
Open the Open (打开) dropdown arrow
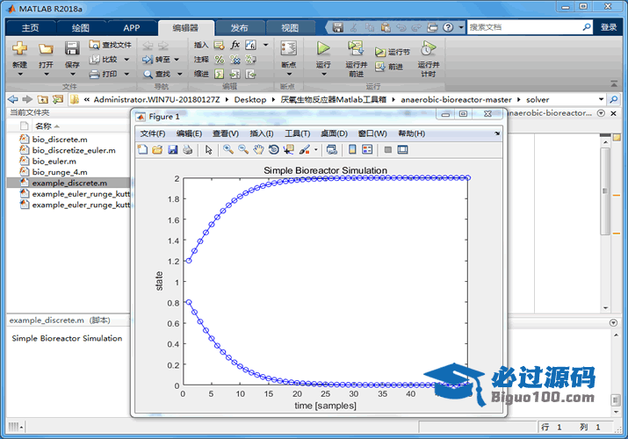[x=46, y=74]
